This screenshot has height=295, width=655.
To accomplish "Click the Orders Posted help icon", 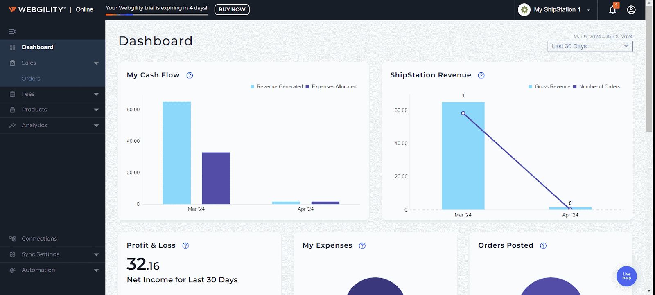I will pyautogui.click(x=543, y=245).
